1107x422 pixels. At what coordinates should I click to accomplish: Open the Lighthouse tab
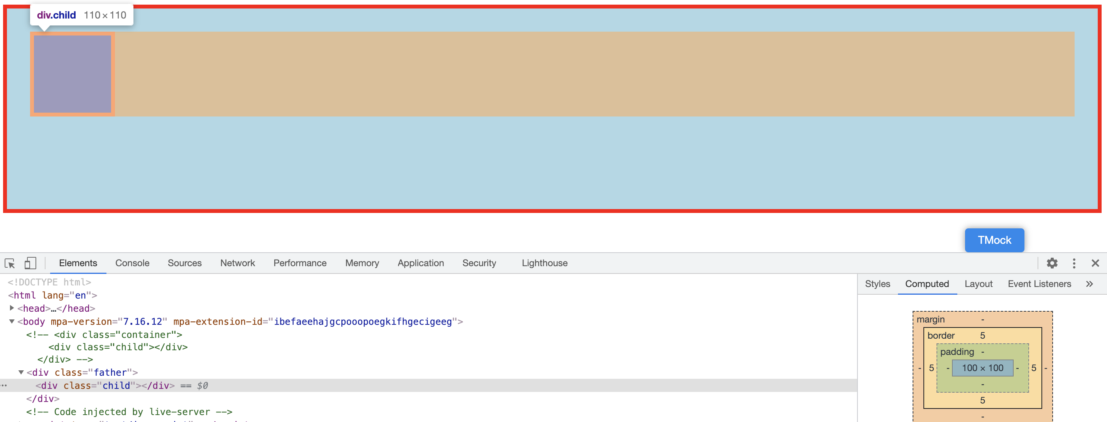point(544,263)
